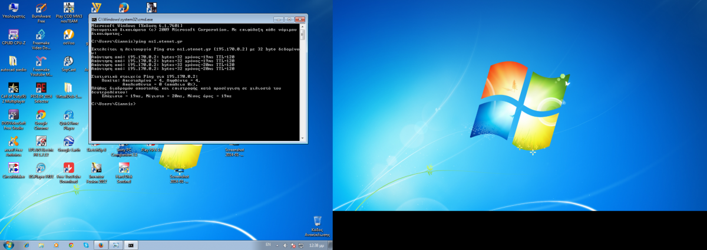707x250 pixels.
Task: Switch to cmd.exe from the taskbar
Action: (x=131, y=245)
